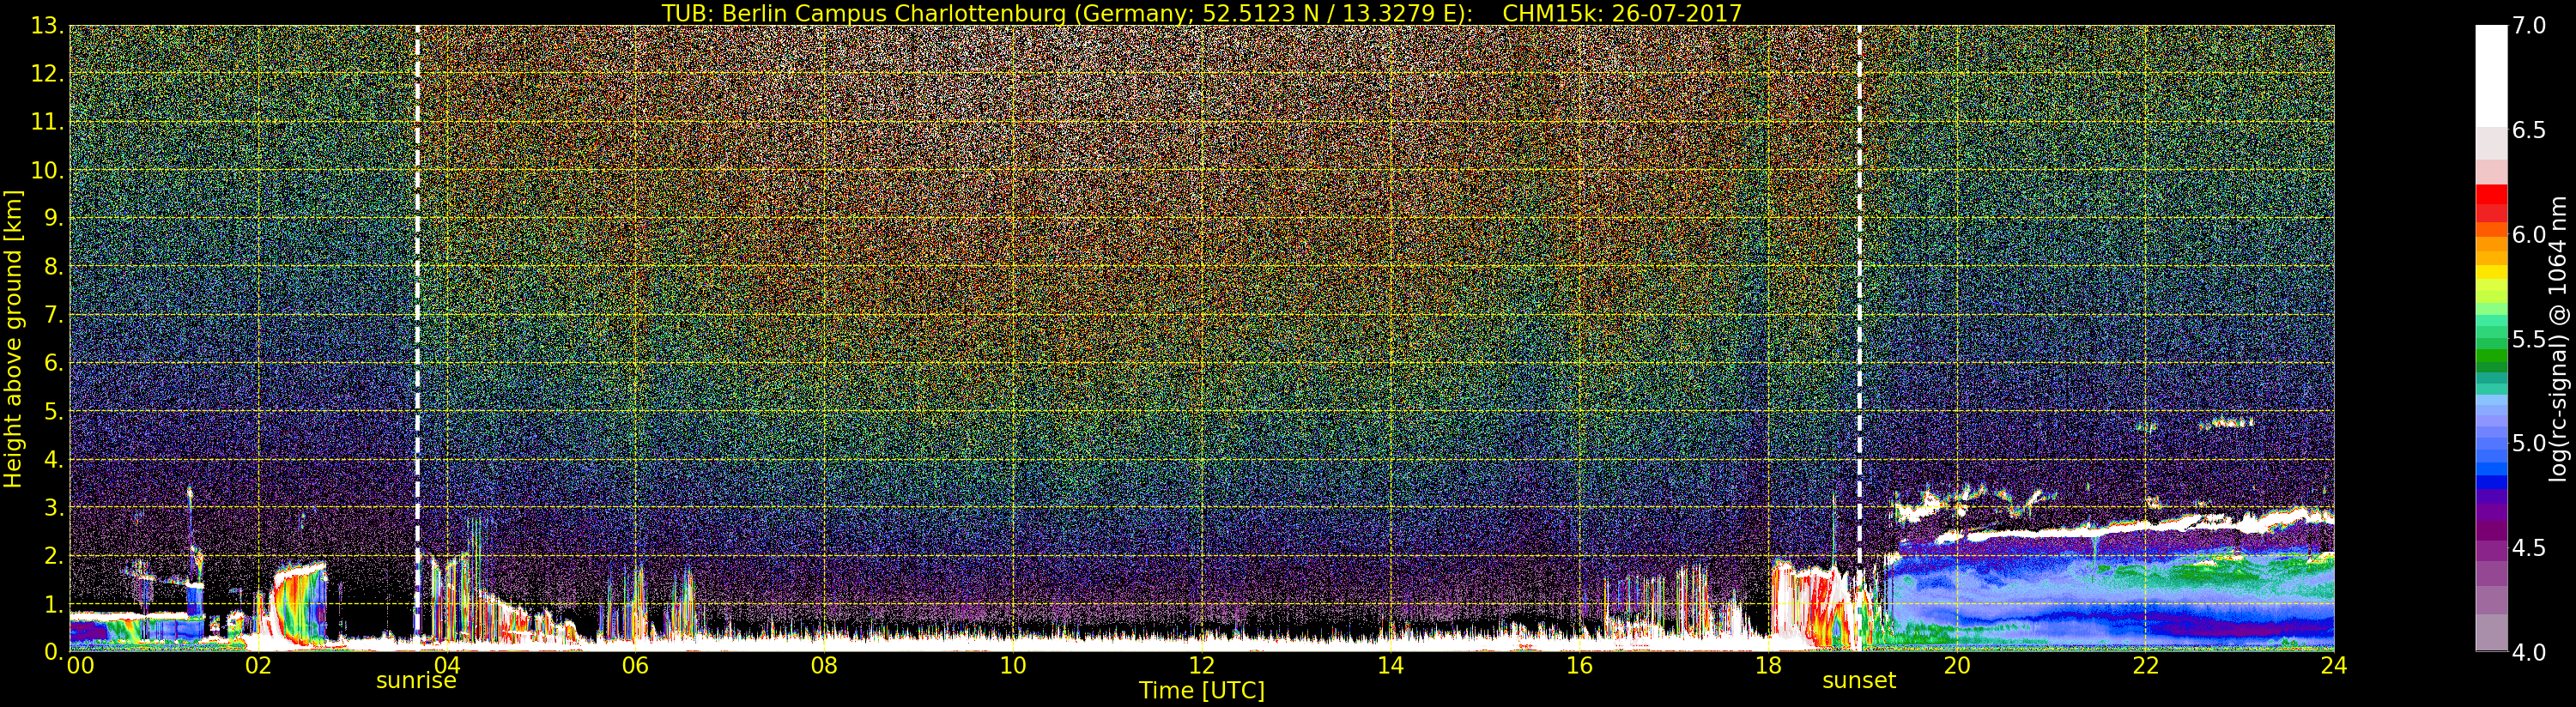Image resolution: width=2576 pixels, height=707 pixels.
Task: Click the plot title for Berlin Campus Charlottenburg
Action: (x=1202, y=13)
